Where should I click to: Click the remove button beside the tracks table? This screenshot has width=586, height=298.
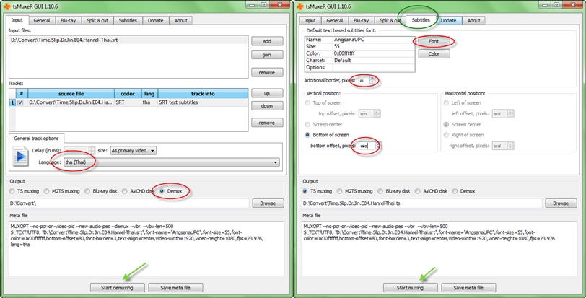267,123
